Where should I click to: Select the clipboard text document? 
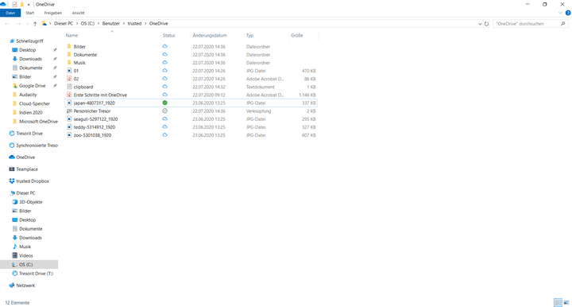83,87
